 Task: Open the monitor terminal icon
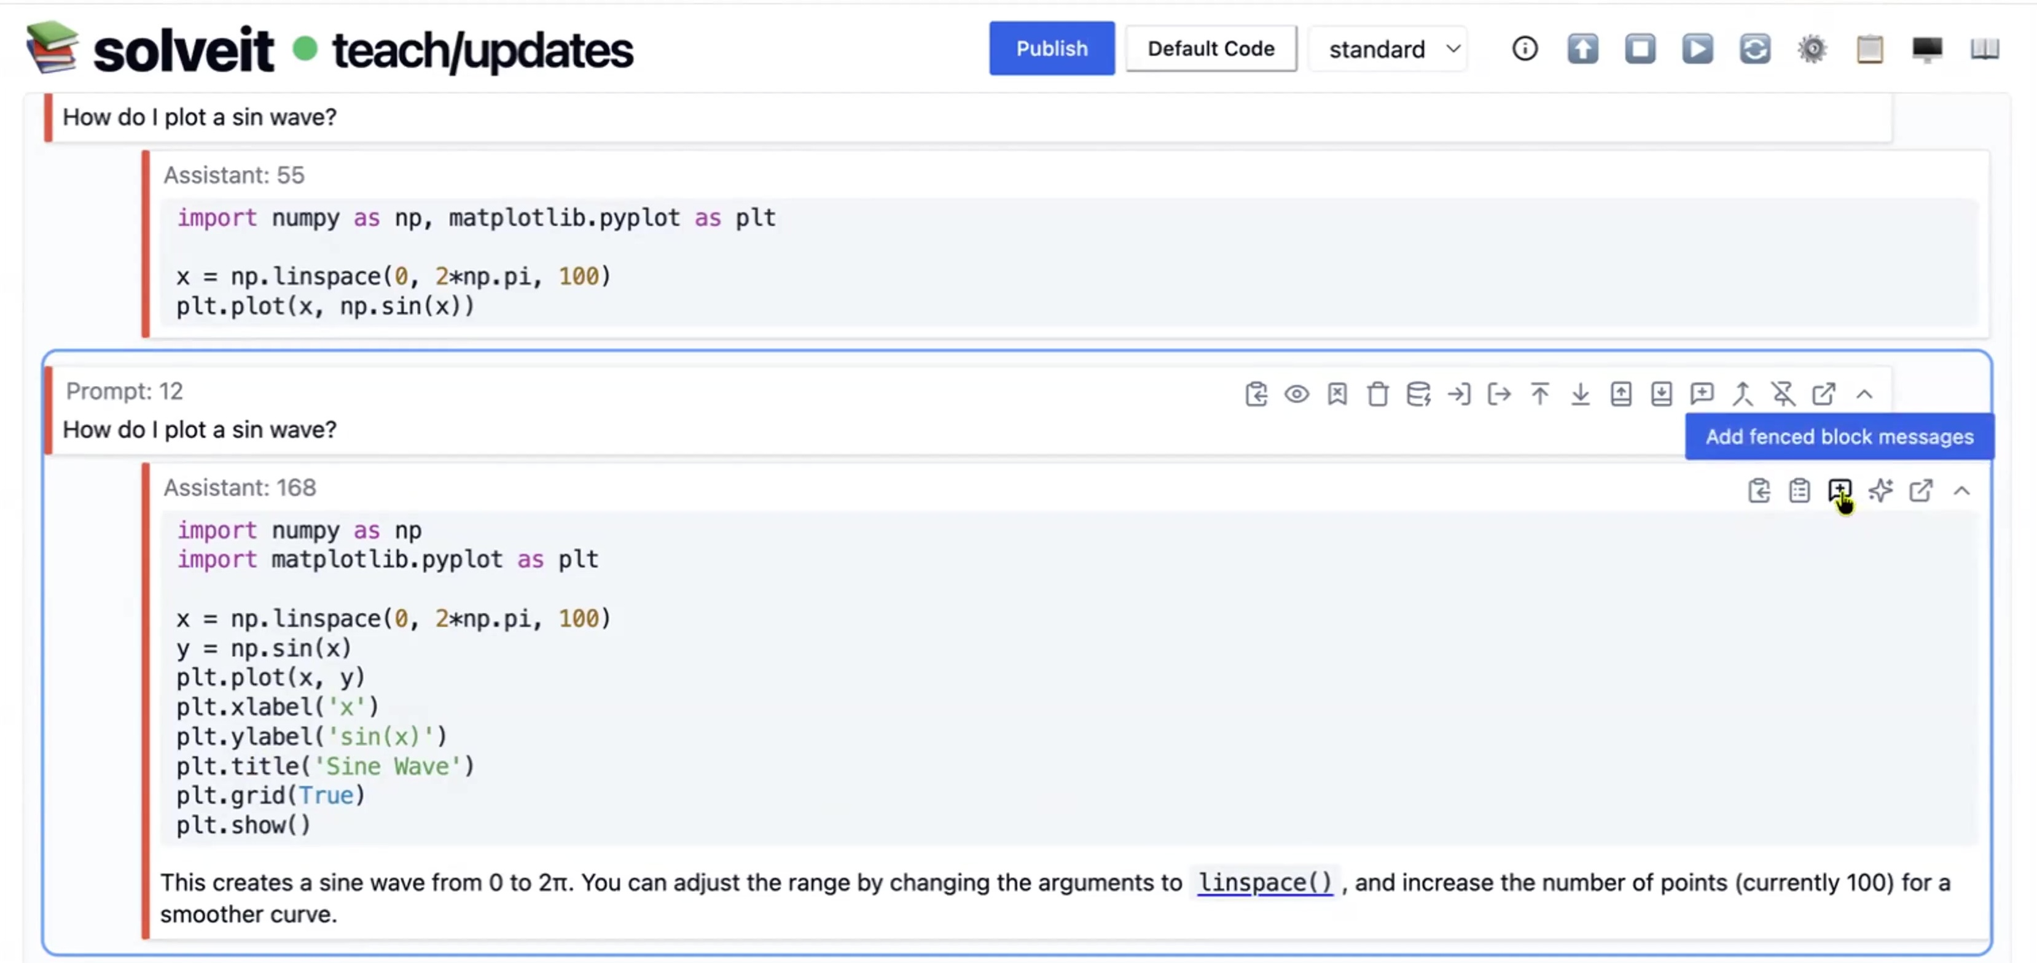click(1927, 49)
